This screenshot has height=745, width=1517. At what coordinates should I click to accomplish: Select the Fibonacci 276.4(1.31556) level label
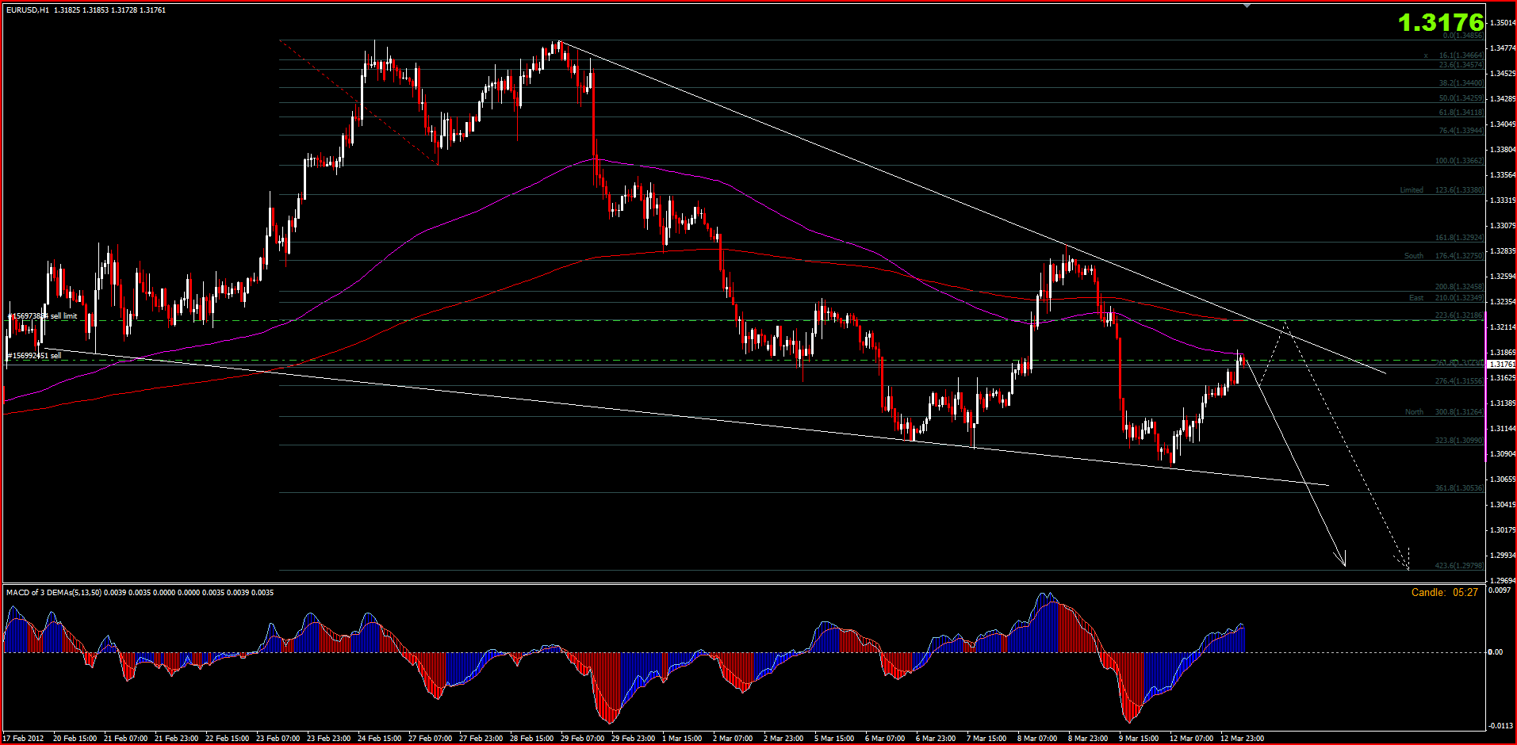pyautogui.click(x=1459, y=381)
